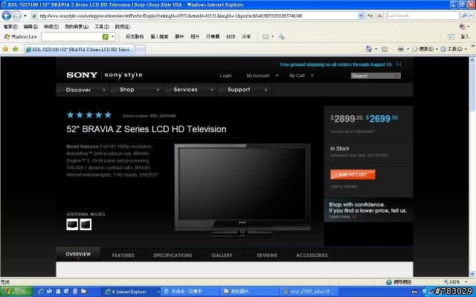The height and width of the screenshot is (297, 476).
Task: Open 郵件 on Windows Live toolbar
Action: coord(179,36)
